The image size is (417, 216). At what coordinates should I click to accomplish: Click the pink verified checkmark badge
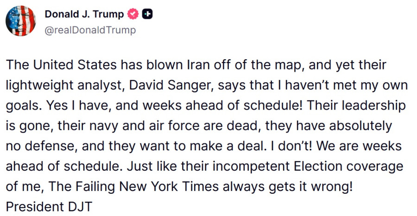point(133,14)
